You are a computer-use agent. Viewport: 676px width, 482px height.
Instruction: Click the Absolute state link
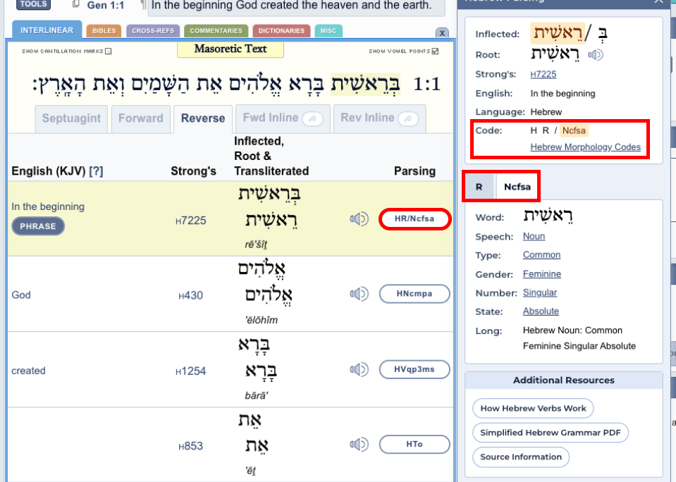[x=541, y=311]
